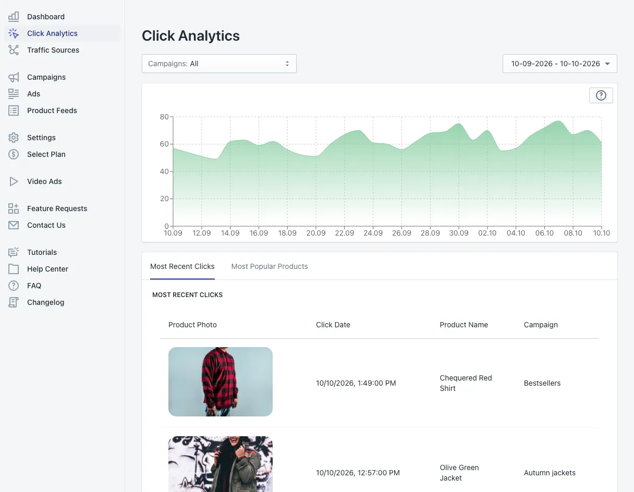Screen dimensions: 634x492
Task: Click the FAQ question-mark icon in sidebar
Action: (x=14, y=286)
